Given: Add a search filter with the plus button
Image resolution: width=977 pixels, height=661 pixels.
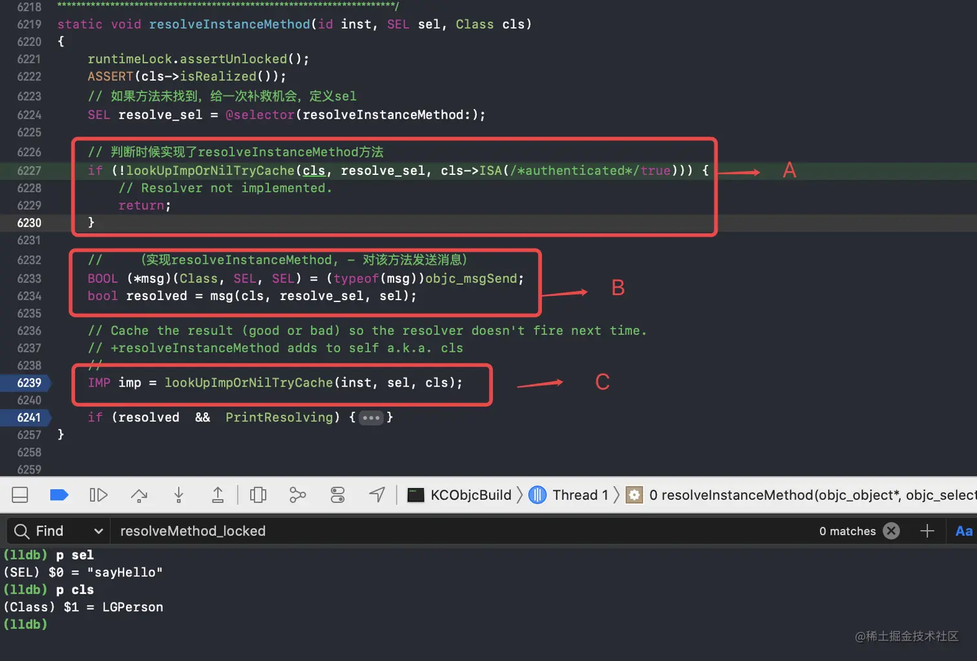Looking at the screenshot, I should pos(927,531).
